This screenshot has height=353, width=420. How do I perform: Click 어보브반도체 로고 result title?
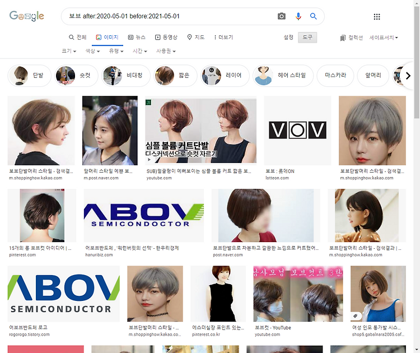28,327
